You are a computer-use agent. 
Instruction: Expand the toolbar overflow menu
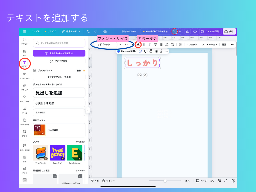pyautogui.click(x=232, y=44)
